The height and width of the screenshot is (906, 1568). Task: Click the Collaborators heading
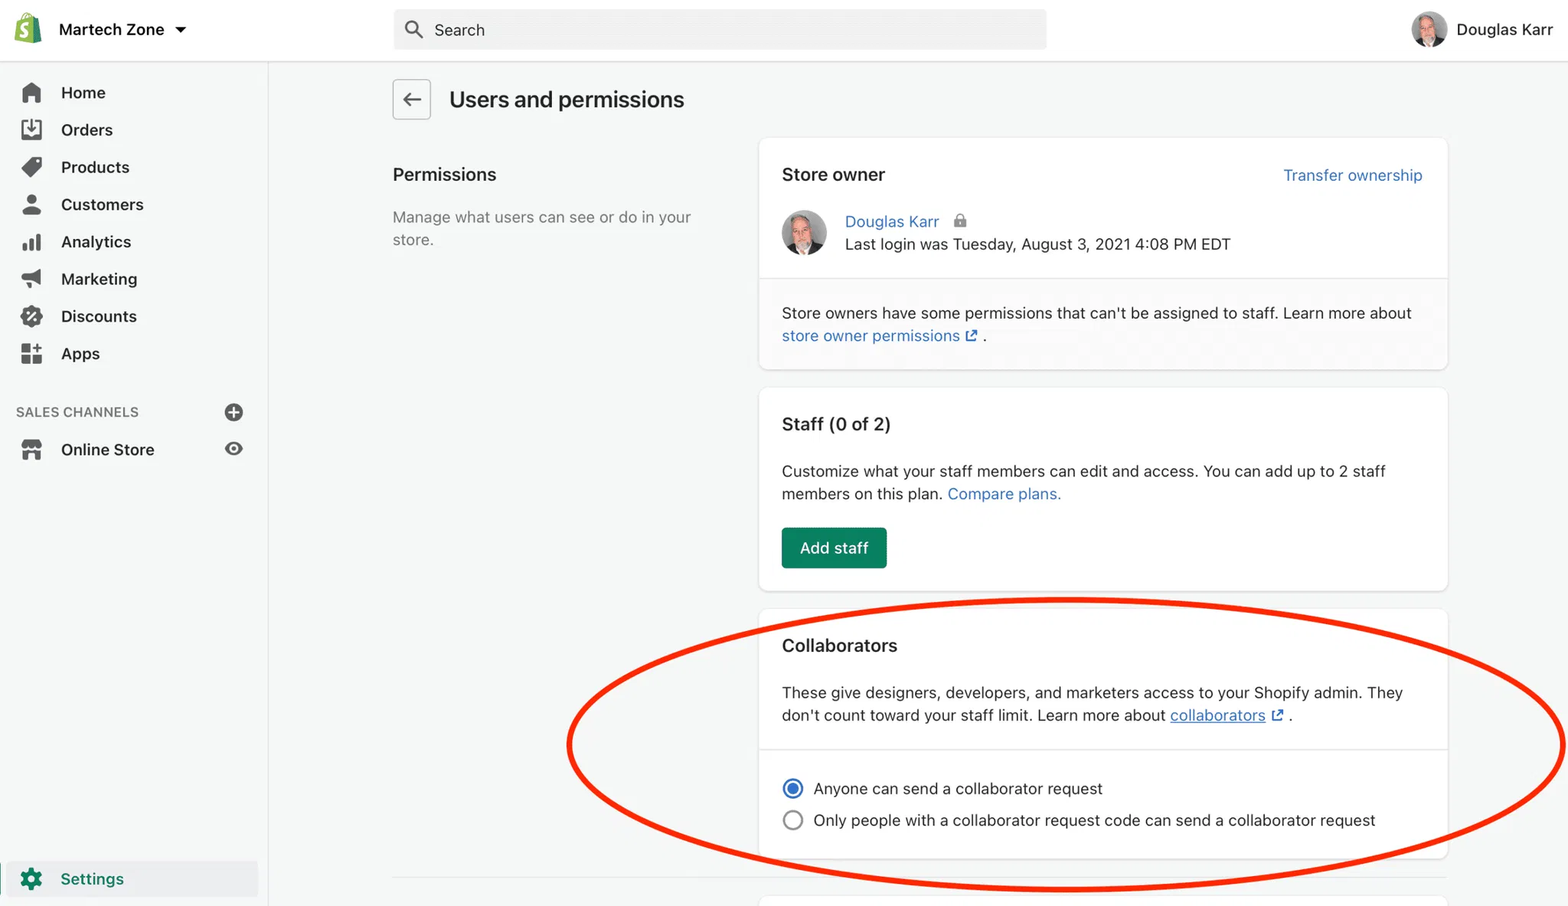tap(839, 646)
